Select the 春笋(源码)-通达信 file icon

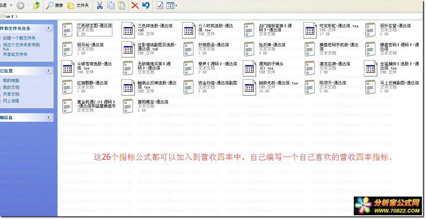189,68
